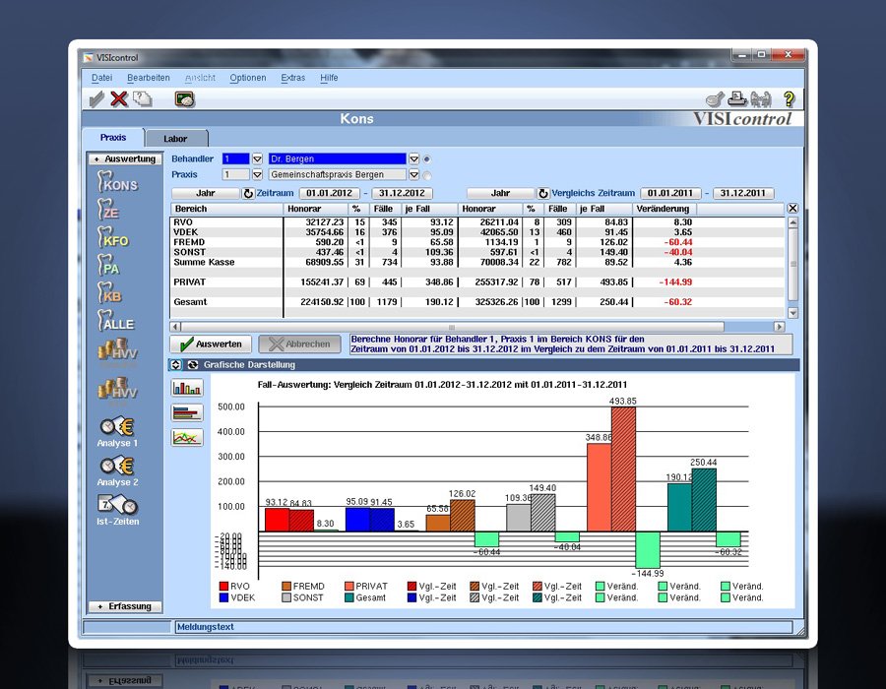Expand the Auswertung sidebar header
The image size is (886, 689).
click(125, 158)
